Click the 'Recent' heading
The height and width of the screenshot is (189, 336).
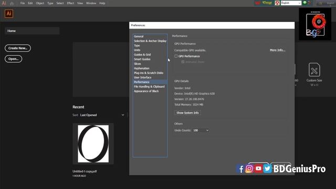coord(78,107)
